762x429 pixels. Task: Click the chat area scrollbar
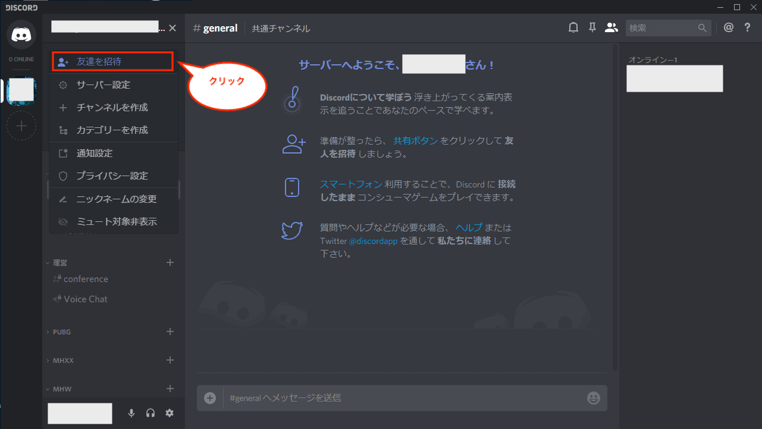tap(616, 208)
